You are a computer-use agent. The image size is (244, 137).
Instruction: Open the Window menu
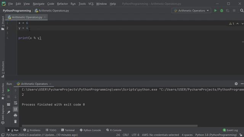(x=101, y=4)
